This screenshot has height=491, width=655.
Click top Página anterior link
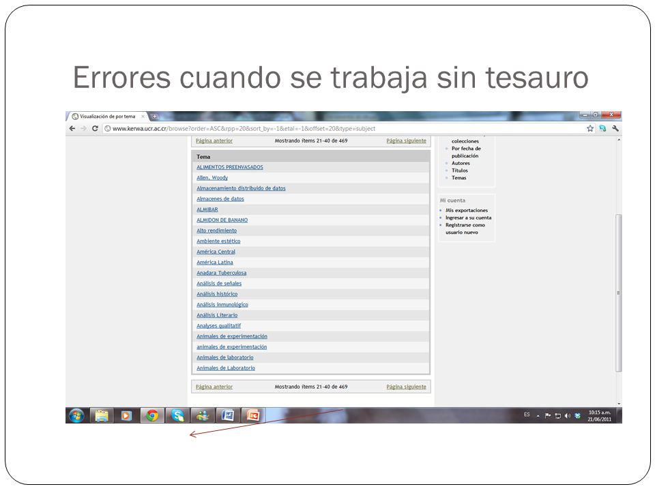[x=214, y=140]
